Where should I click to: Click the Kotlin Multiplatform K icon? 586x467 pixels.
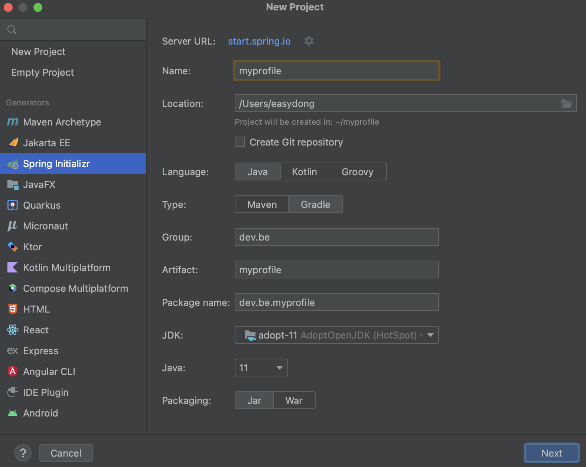[x=13, y=267]
